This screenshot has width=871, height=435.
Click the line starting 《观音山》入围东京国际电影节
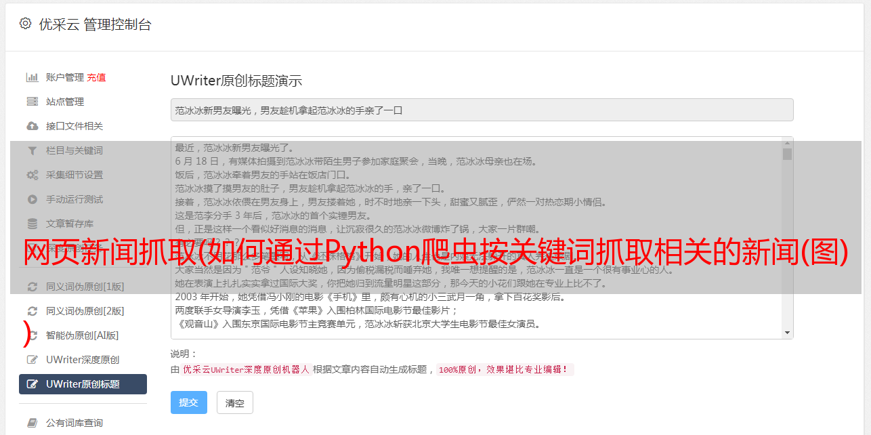click(358, 324)
